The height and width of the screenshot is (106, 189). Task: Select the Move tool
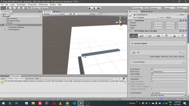click(x=8, y=8)
